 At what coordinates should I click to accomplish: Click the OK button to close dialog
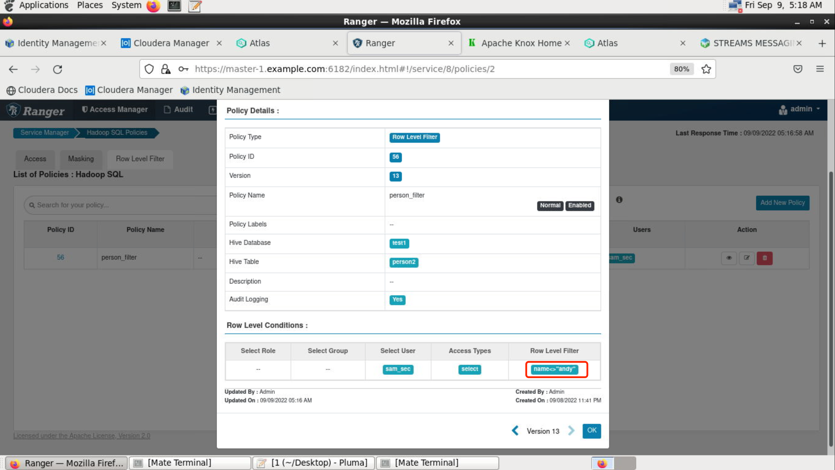point(591,430)
